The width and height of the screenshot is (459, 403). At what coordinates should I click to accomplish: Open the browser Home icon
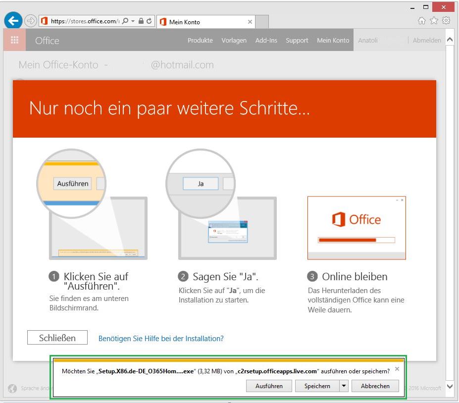421,20
